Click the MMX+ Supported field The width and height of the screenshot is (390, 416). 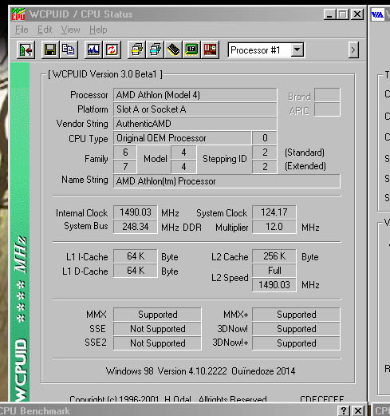tap(296, 315)
